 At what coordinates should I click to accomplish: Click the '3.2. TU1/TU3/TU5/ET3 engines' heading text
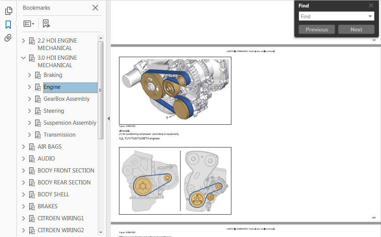coord(139,138)
